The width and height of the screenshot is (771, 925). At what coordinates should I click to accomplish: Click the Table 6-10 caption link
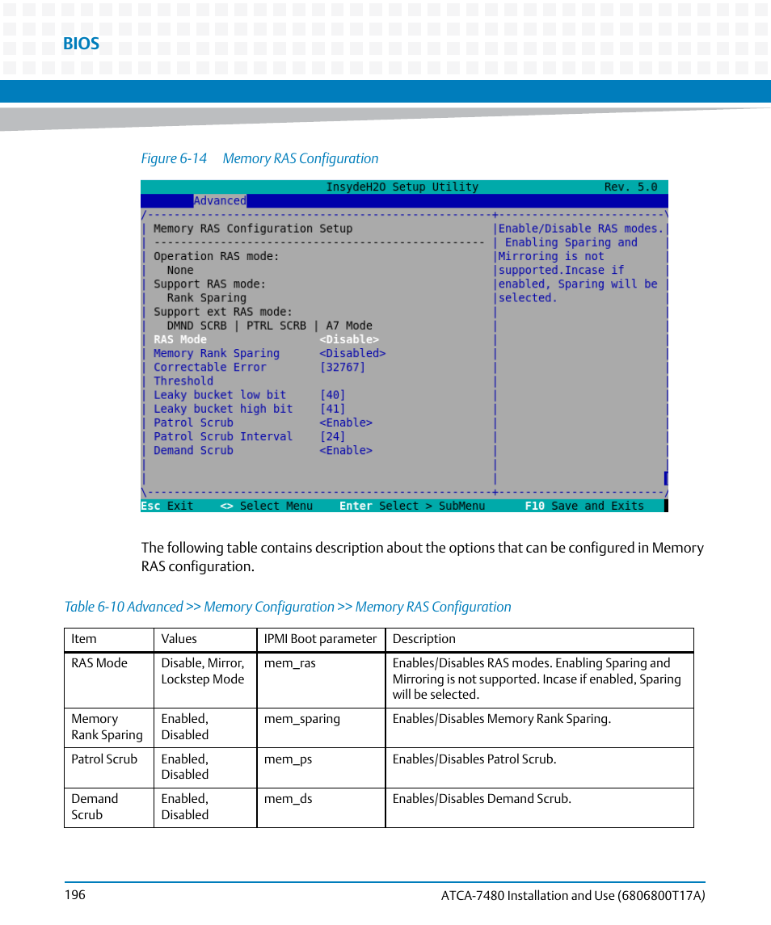(288, 607)
